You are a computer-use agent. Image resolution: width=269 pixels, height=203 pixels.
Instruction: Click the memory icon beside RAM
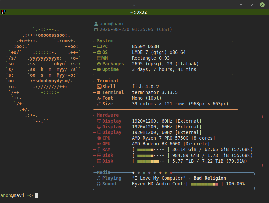tap(99, 149)
